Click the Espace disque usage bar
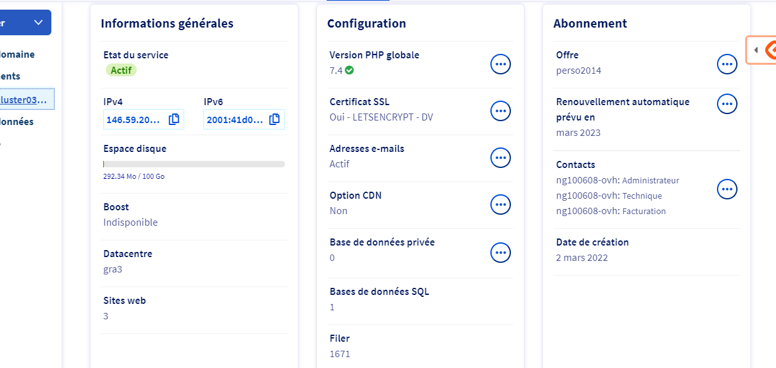This screenshot has height=368, width=776. coord(194,164)
